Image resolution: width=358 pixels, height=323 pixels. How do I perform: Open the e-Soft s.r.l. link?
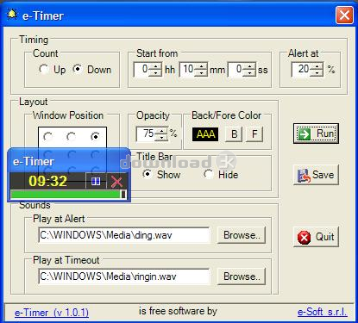coord(323,312)
